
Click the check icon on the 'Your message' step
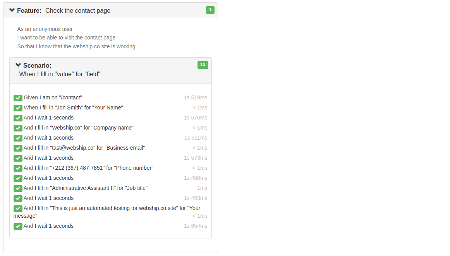click(18, 208)
